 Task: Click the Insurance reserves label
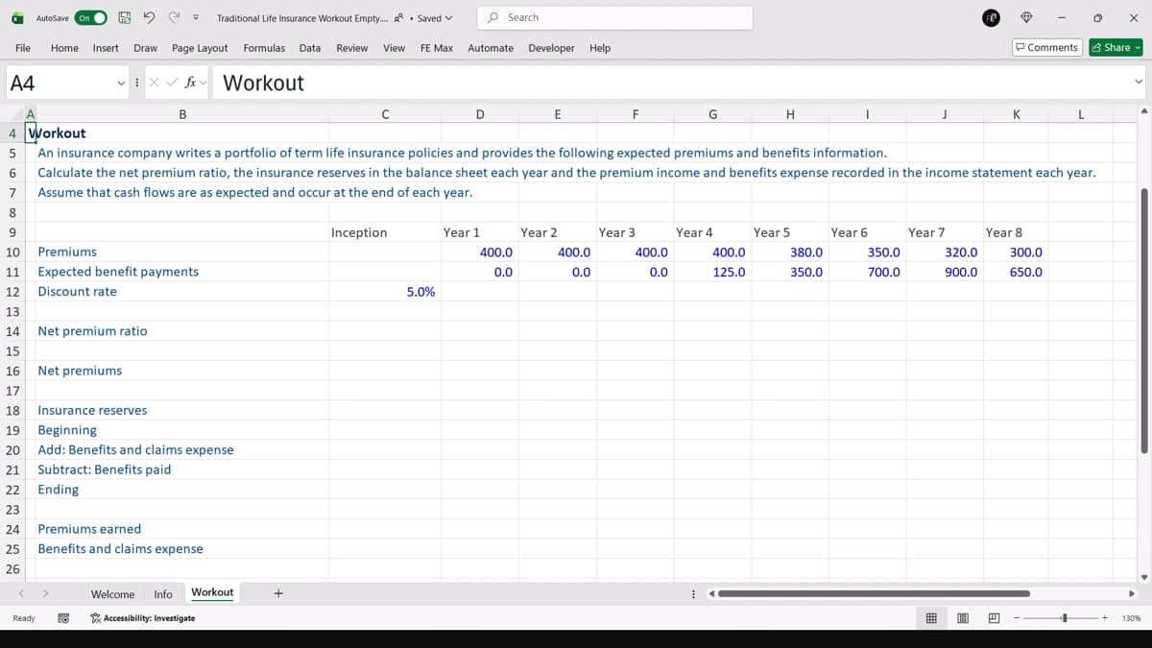click(x=92, y=411)
